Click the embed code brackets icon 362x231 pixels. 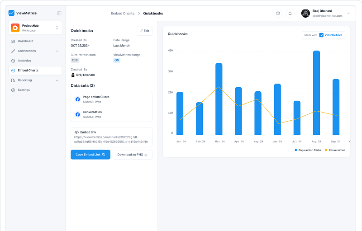pos(76,132)
